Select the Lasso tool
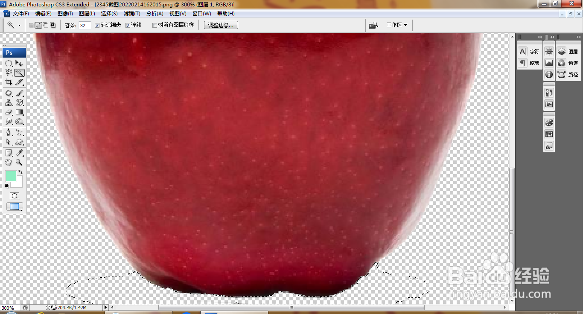The image size is (583, 314). tap(9, 73)
